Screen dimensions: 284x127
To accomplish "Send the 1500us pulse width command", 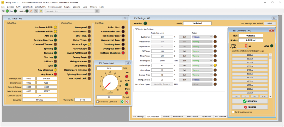I will coord(250,74).
